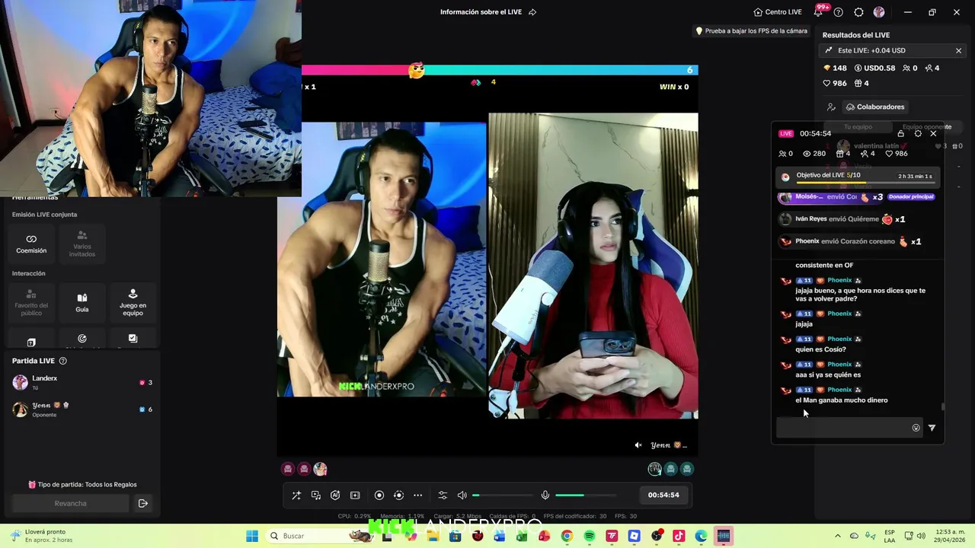Select Yenn opponent avatar in Partida LIVE

(21, 409)
